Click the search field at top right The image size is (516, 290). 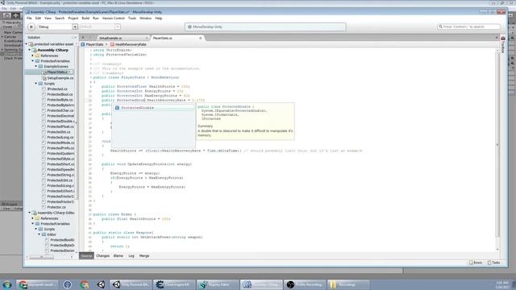(x=468, y=27)
